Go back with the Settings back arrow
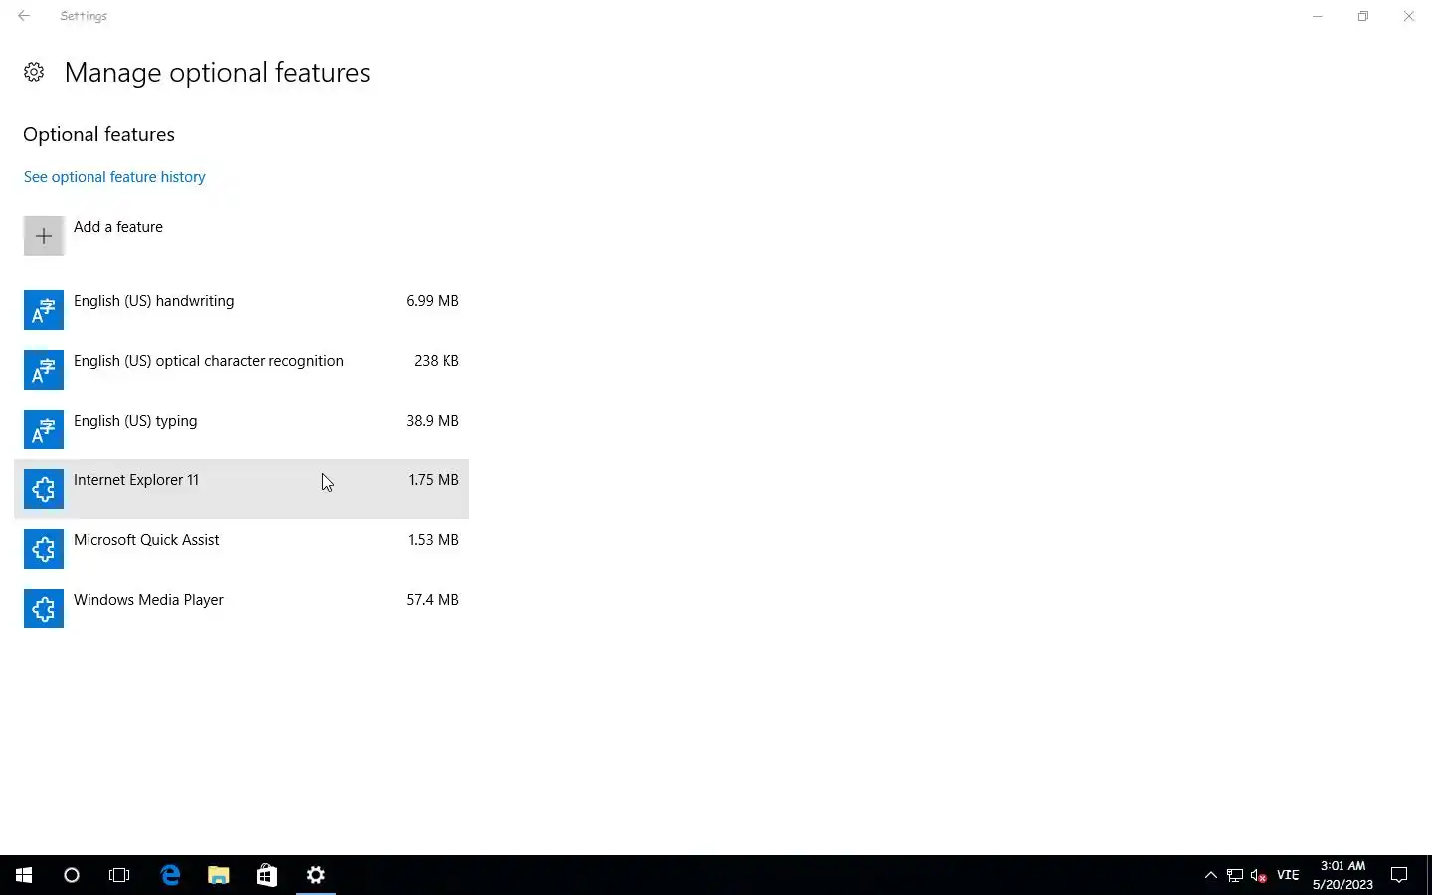Image resolution: width=1432 pixels, height=895 pixels. coord(24,16)
